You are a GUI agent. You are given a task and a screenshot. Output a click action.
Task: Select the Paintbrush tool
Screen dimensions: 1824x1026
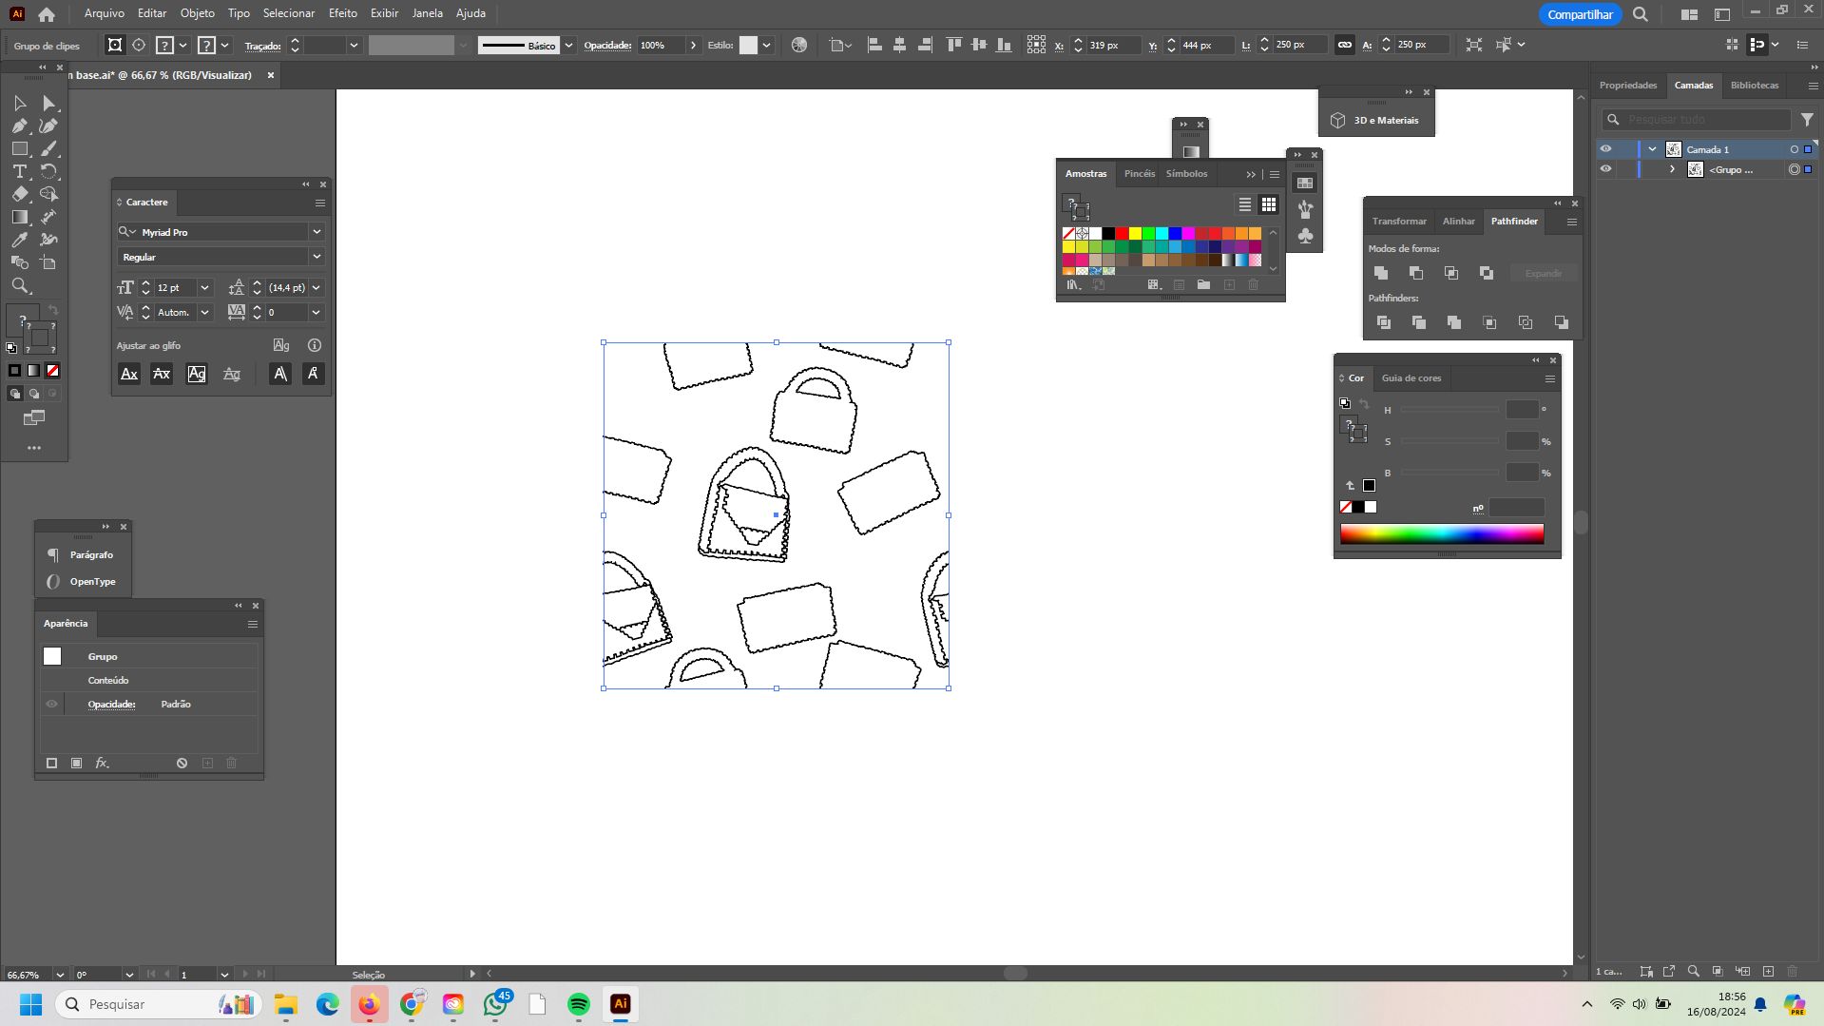coord(48,148)
